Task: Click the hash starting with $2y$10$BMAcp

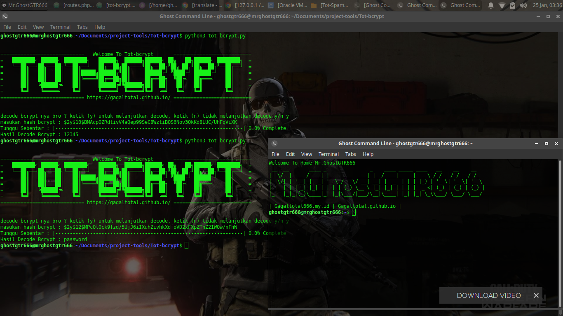Action: pyautogui.click(x=150, y=122)
